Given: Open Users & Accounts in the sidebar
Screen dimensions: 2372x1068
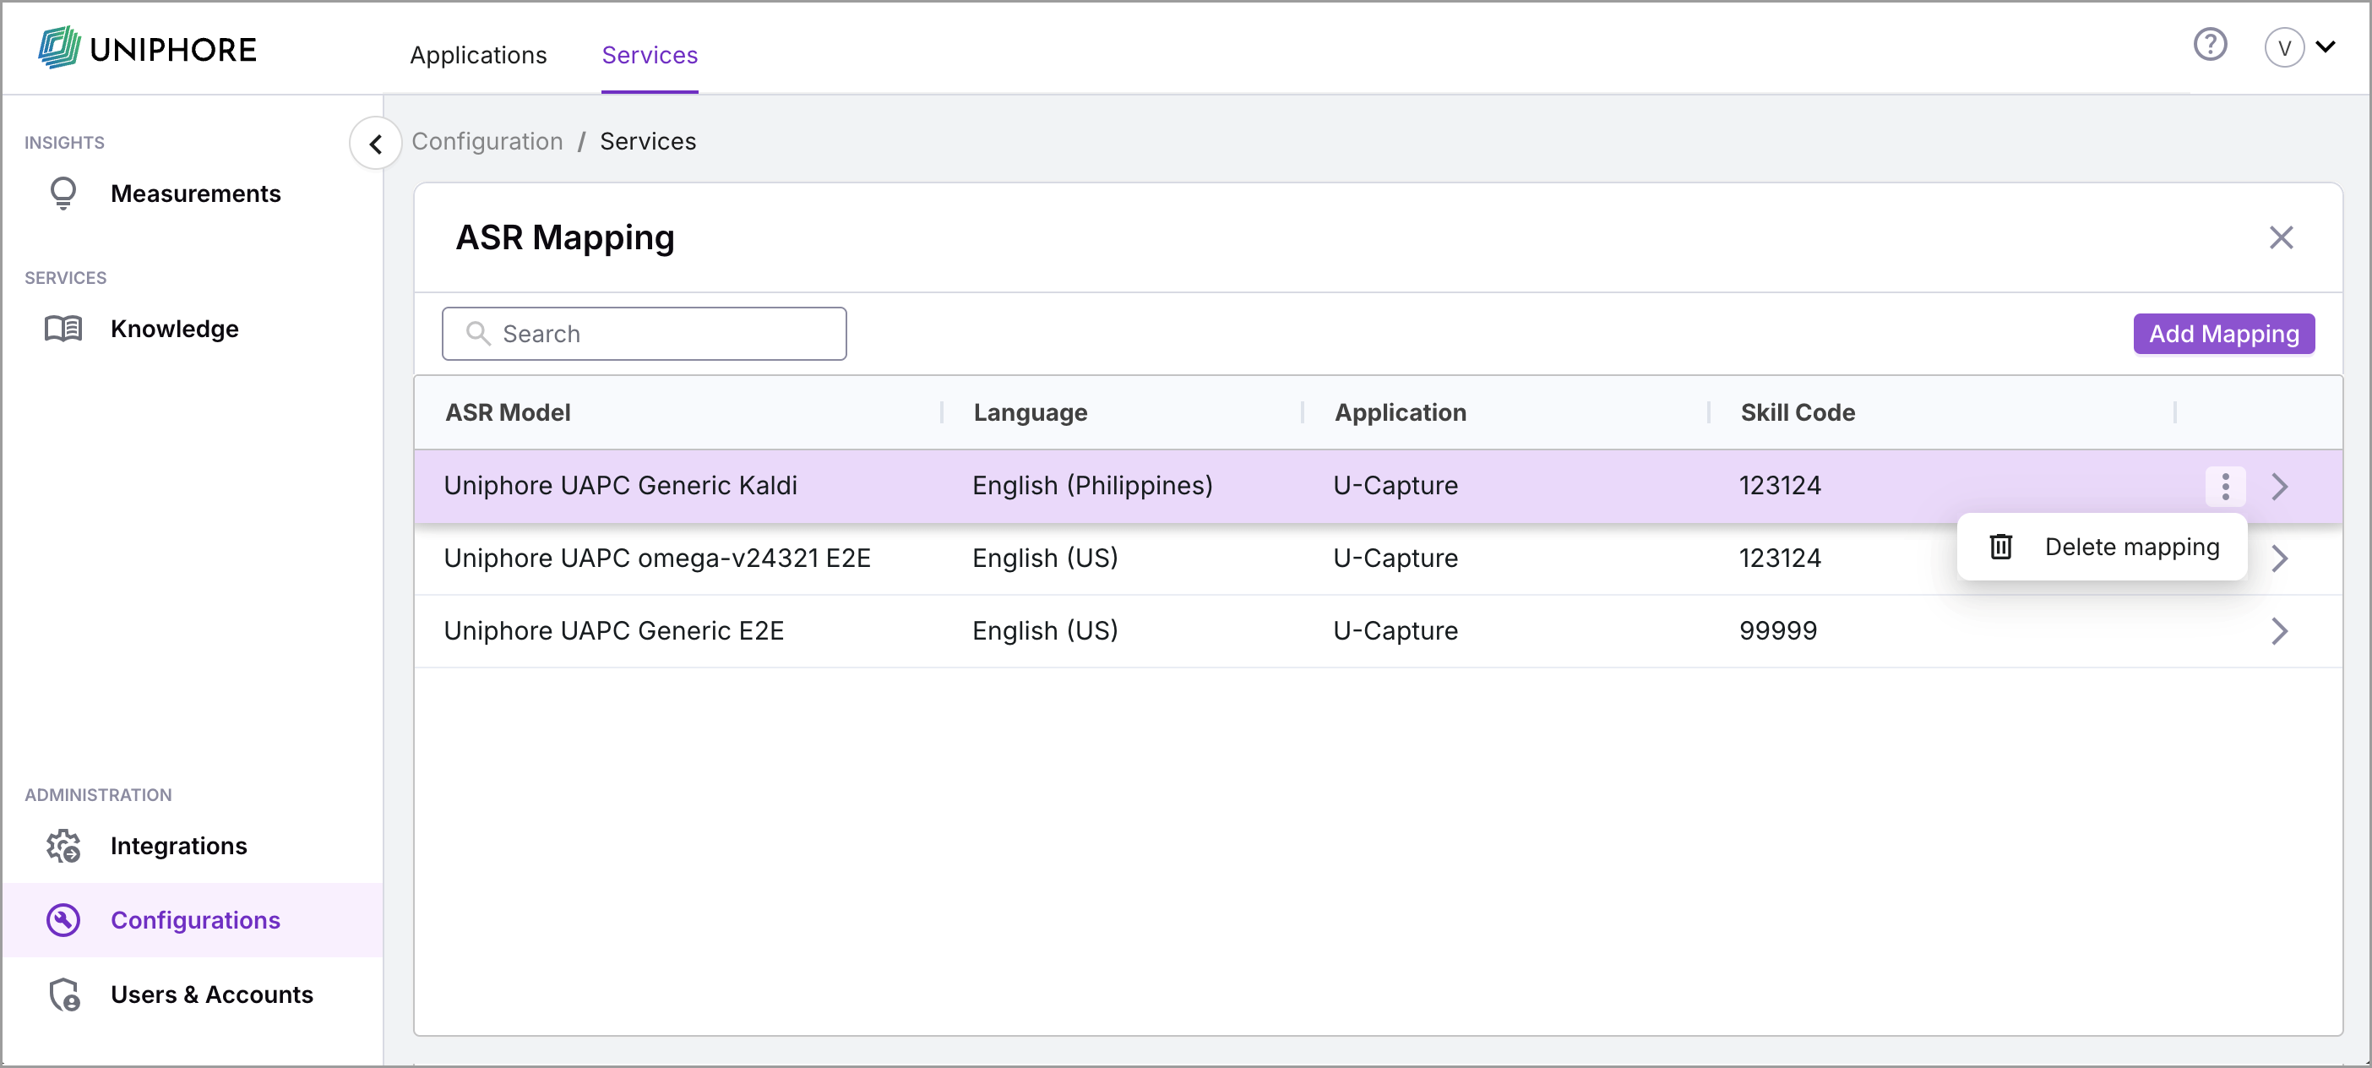Looking at the screenshot, I should (x=192, y=994).
